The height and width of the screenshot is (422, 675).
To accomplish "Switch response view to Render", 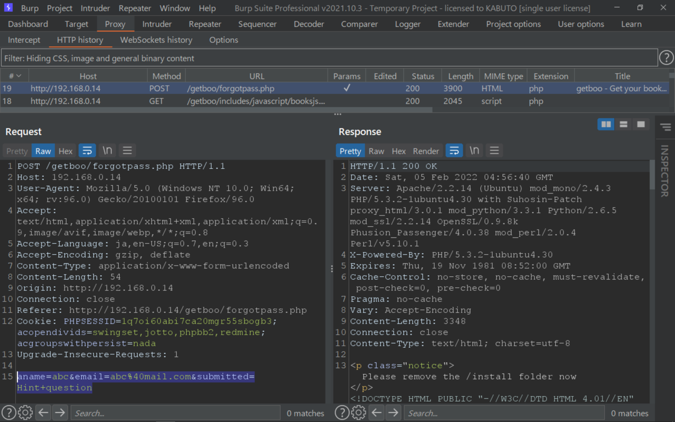I will (x=426, y=151).
